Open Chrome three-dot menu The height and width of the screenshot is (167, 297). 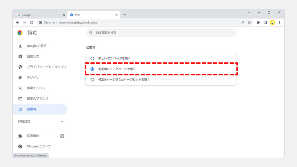click(279, 22)
